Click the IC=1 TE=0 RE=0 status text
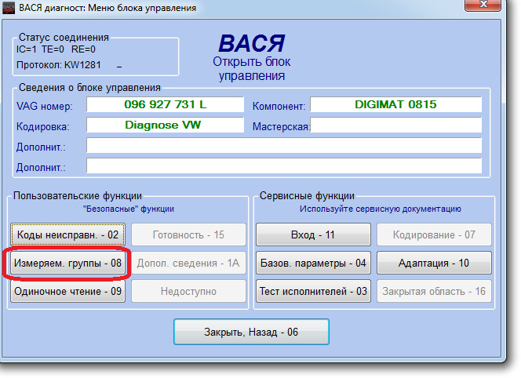This screenshot has height=378, width=521. [56, 49]
